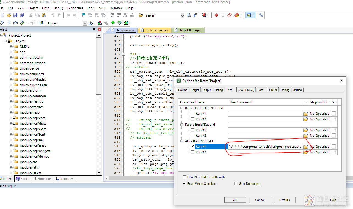Insert a breakpoint using the red circle icon
353x209 pixels.
click(216, 15)
